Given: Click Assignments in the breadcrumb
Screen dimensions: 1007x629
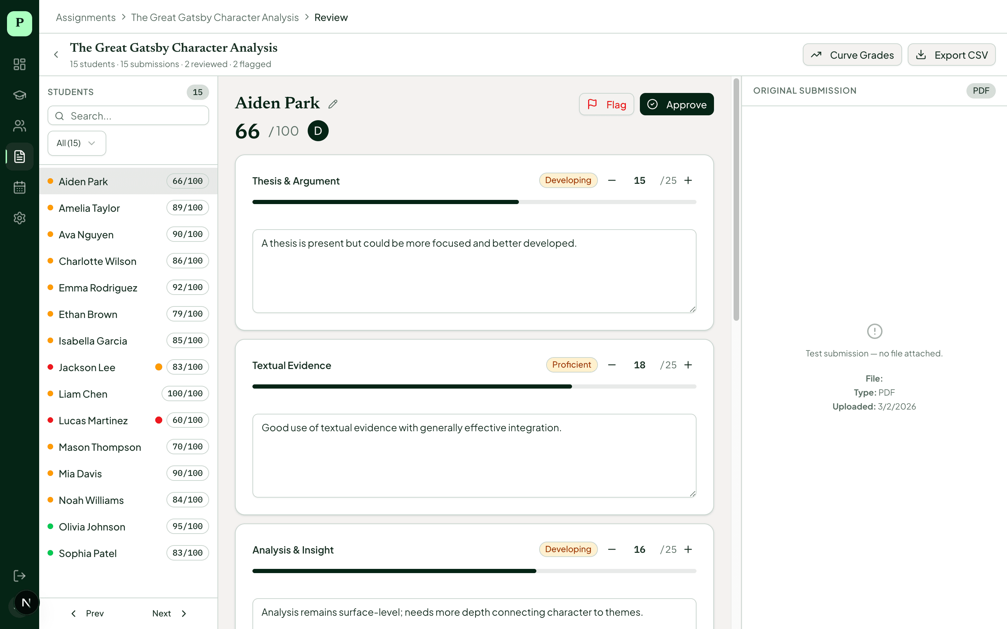Looking at the screenshot, I should 86,17.
